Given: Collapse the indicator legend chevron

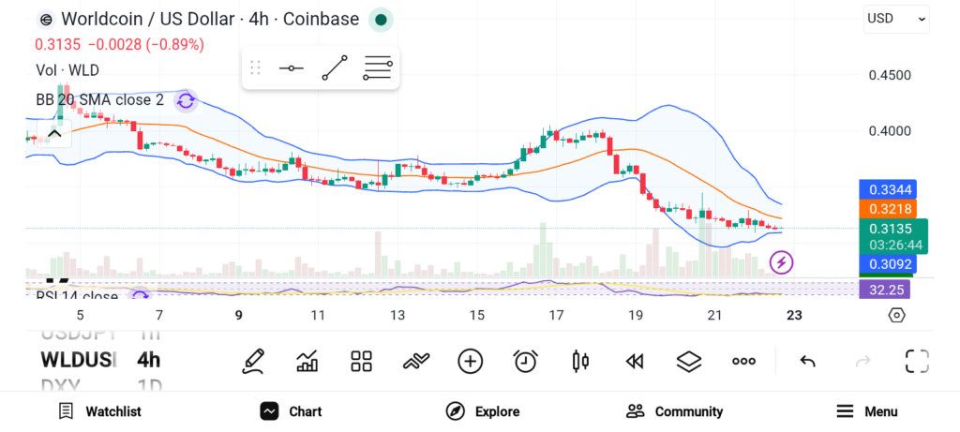Looking at the screenshot, I should pos(54,134).
